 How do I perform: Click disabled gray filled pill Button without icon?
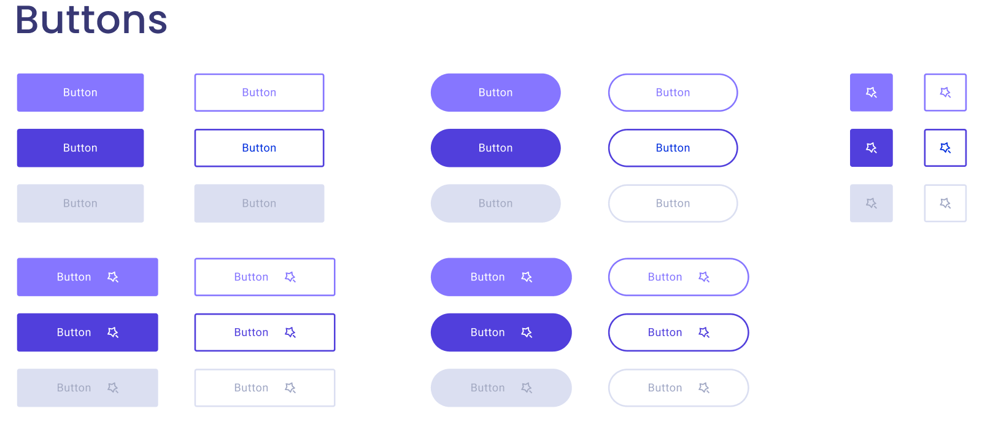click(495, 203)
